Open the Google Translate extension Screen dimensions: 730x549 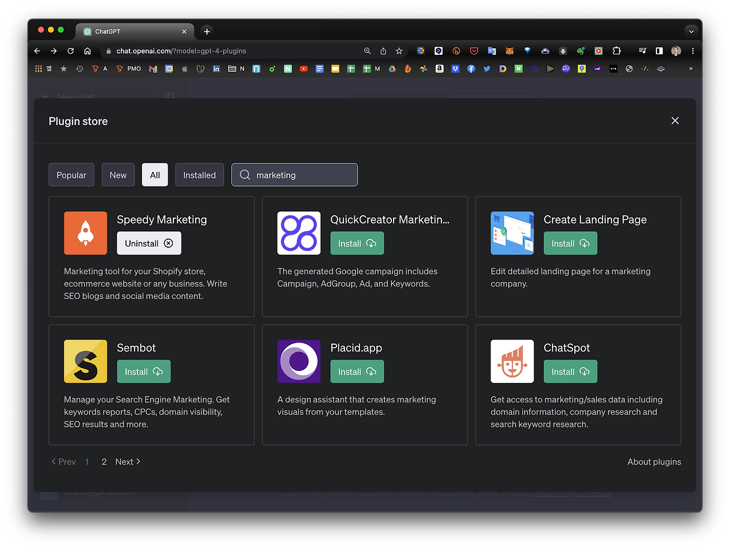(x=492, y=51)
